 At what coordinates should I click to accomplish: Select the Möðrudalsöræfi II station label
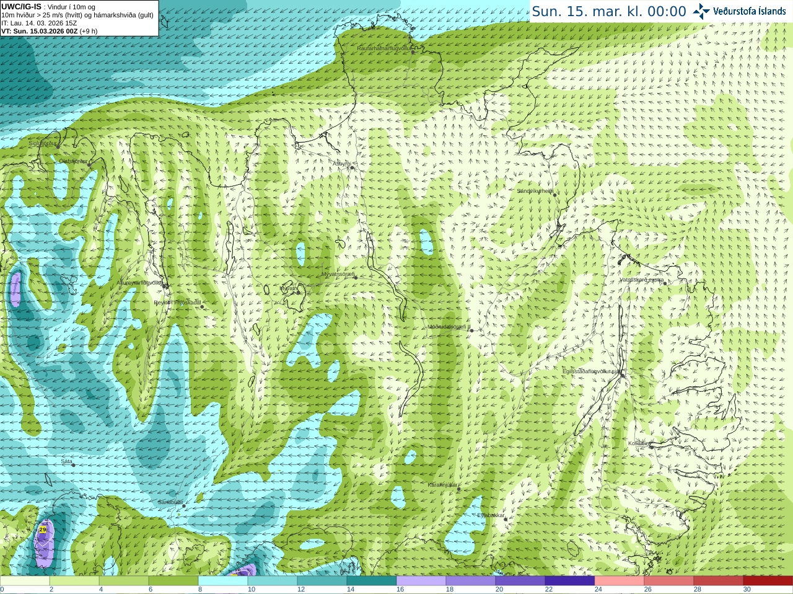(x=449, y=327)
